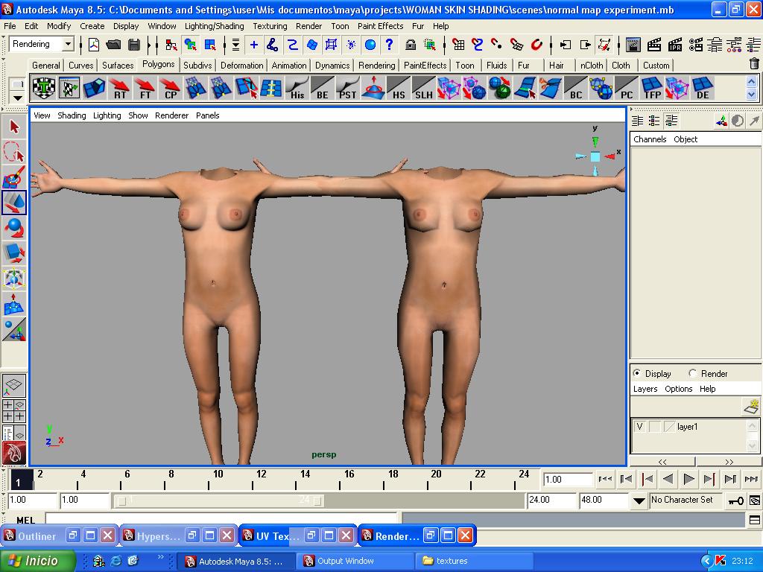Expand taskbar quick launch chevron
This screenshot has width=763, height=572.
[x=160, y=556]
